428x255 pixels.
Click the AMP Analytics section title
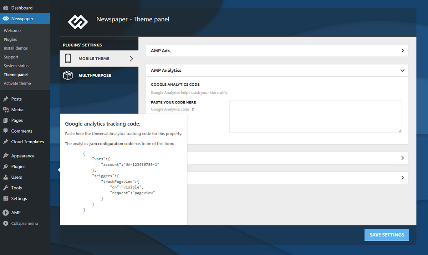point(166,71)
